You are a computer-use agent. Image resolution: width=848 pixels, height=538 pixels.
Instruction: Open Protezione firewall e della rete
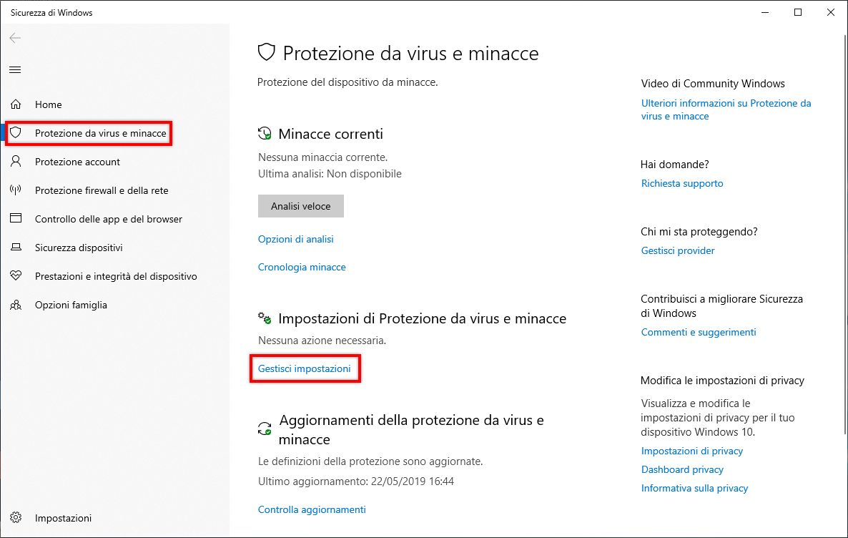pos(102,190)
